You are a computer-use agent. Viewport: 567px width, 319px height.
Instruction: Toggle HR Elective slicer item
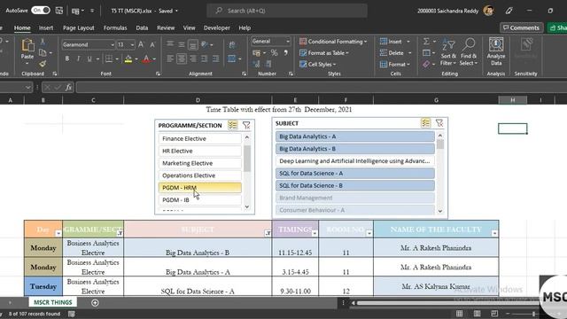tap(199, 151)
